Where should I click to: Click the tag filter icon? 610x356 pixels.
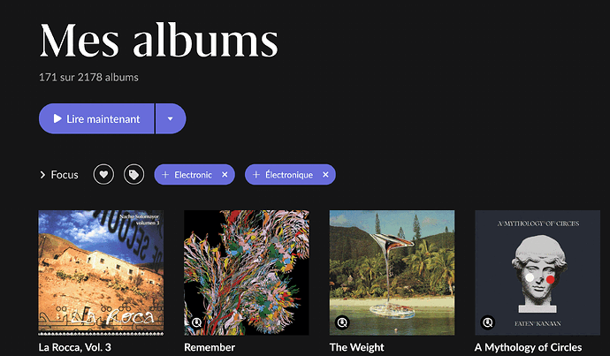point(133,175)
